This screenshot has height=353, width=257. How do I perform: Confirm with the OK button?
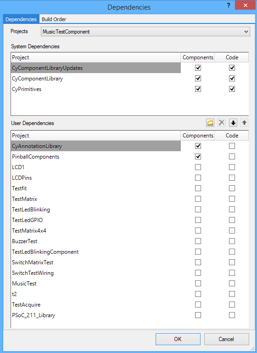[178, 339]
